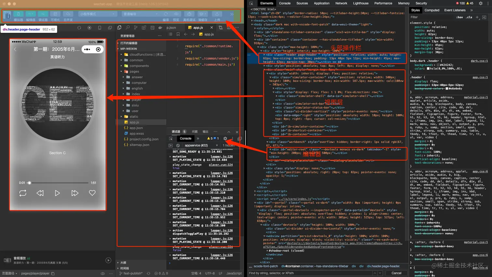Skip to previous track in simulator

click(x=40, y=193)
